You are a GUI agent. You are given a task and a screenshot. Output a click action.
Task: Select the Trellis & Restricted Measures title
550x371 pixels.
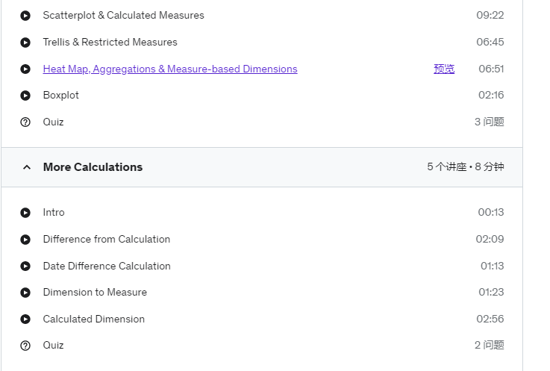coord(110,42)
